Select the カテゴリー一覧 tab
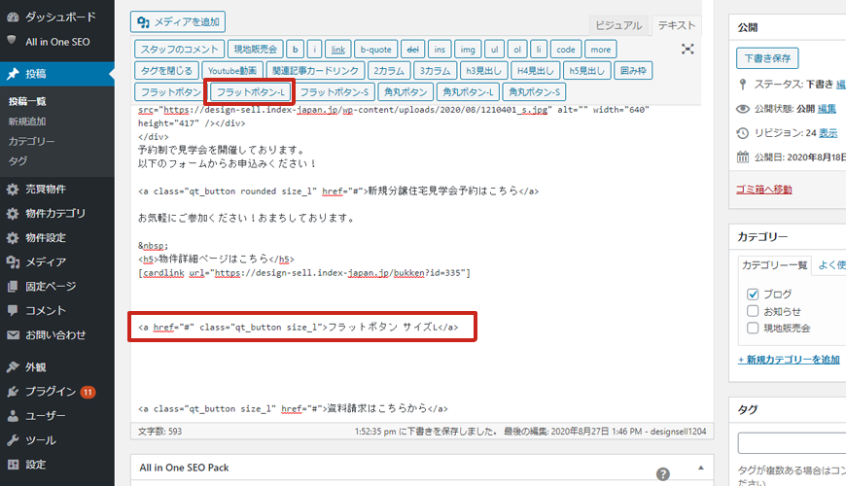This screenshot has width=846, height=486. pyautogui.click(x=774, y=264)
